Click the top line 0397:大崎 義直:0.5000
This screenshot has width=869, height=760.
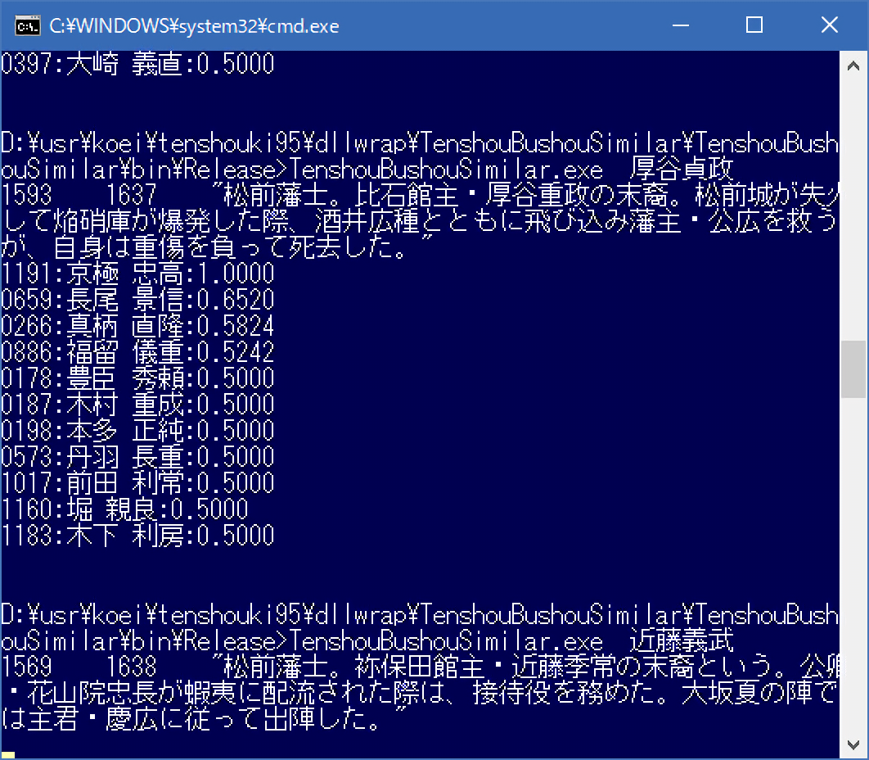pos(137,64)
